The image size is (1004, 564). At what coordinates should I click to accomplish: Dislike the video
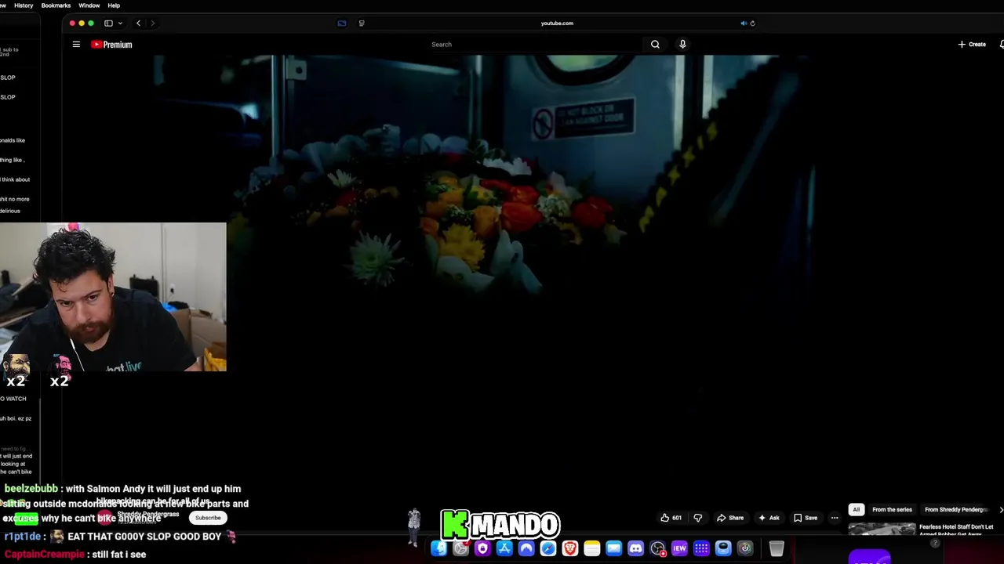697,518
